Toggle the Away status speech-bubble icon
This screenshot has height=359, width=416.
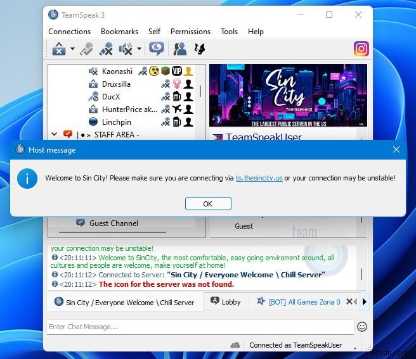tap(157, 49)
